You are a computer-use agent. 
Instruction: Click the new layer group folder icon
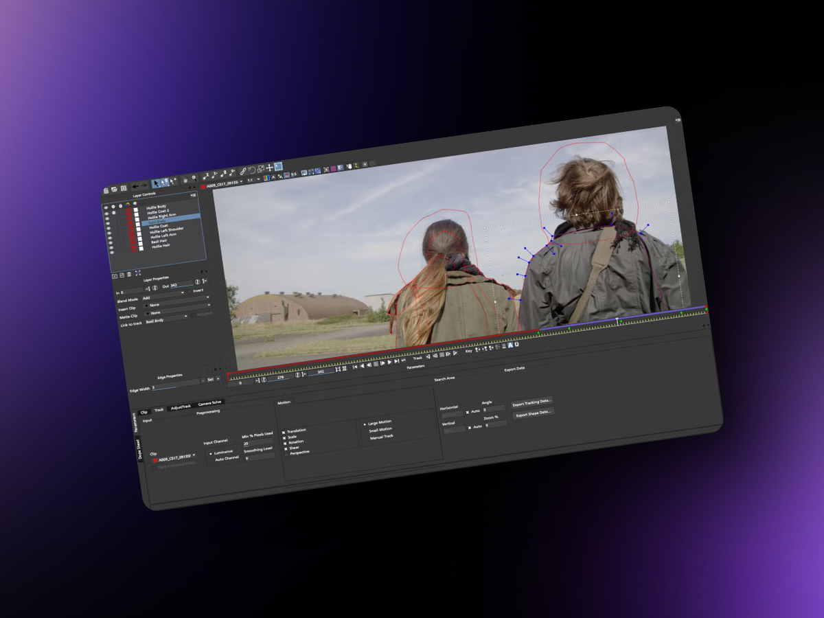[x=115, y=275]
